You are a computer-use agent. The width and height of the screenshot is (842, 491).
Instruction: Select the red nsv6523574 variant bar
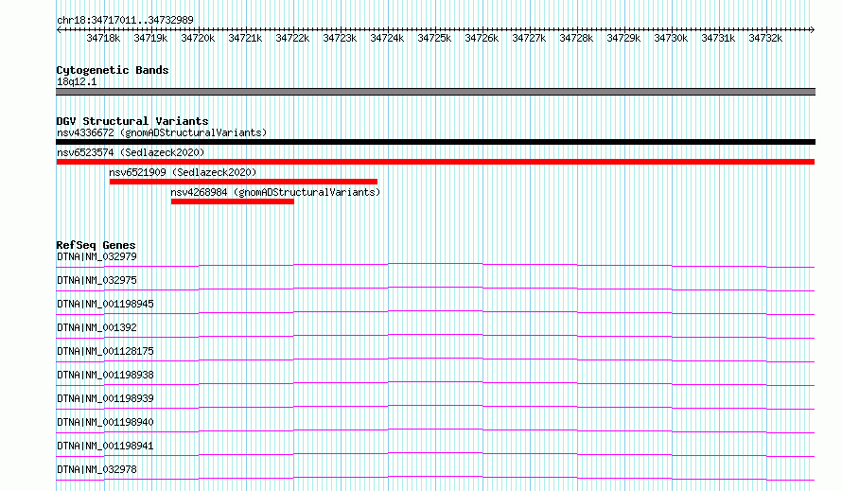435,162
